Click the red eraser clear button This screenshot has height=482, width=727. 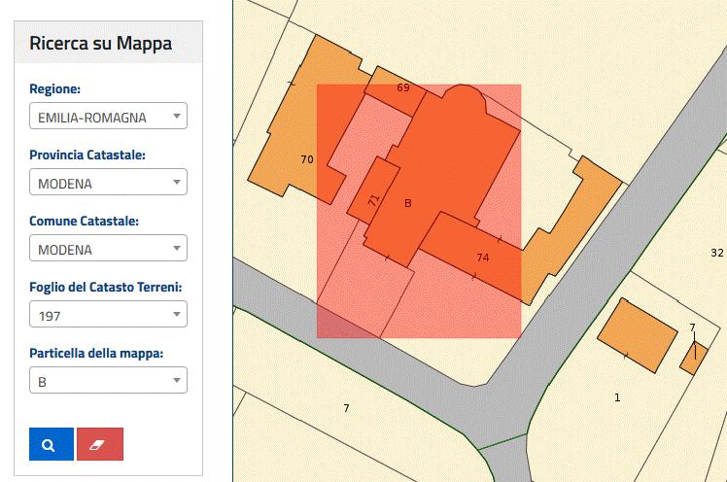(x=100, y=444)
